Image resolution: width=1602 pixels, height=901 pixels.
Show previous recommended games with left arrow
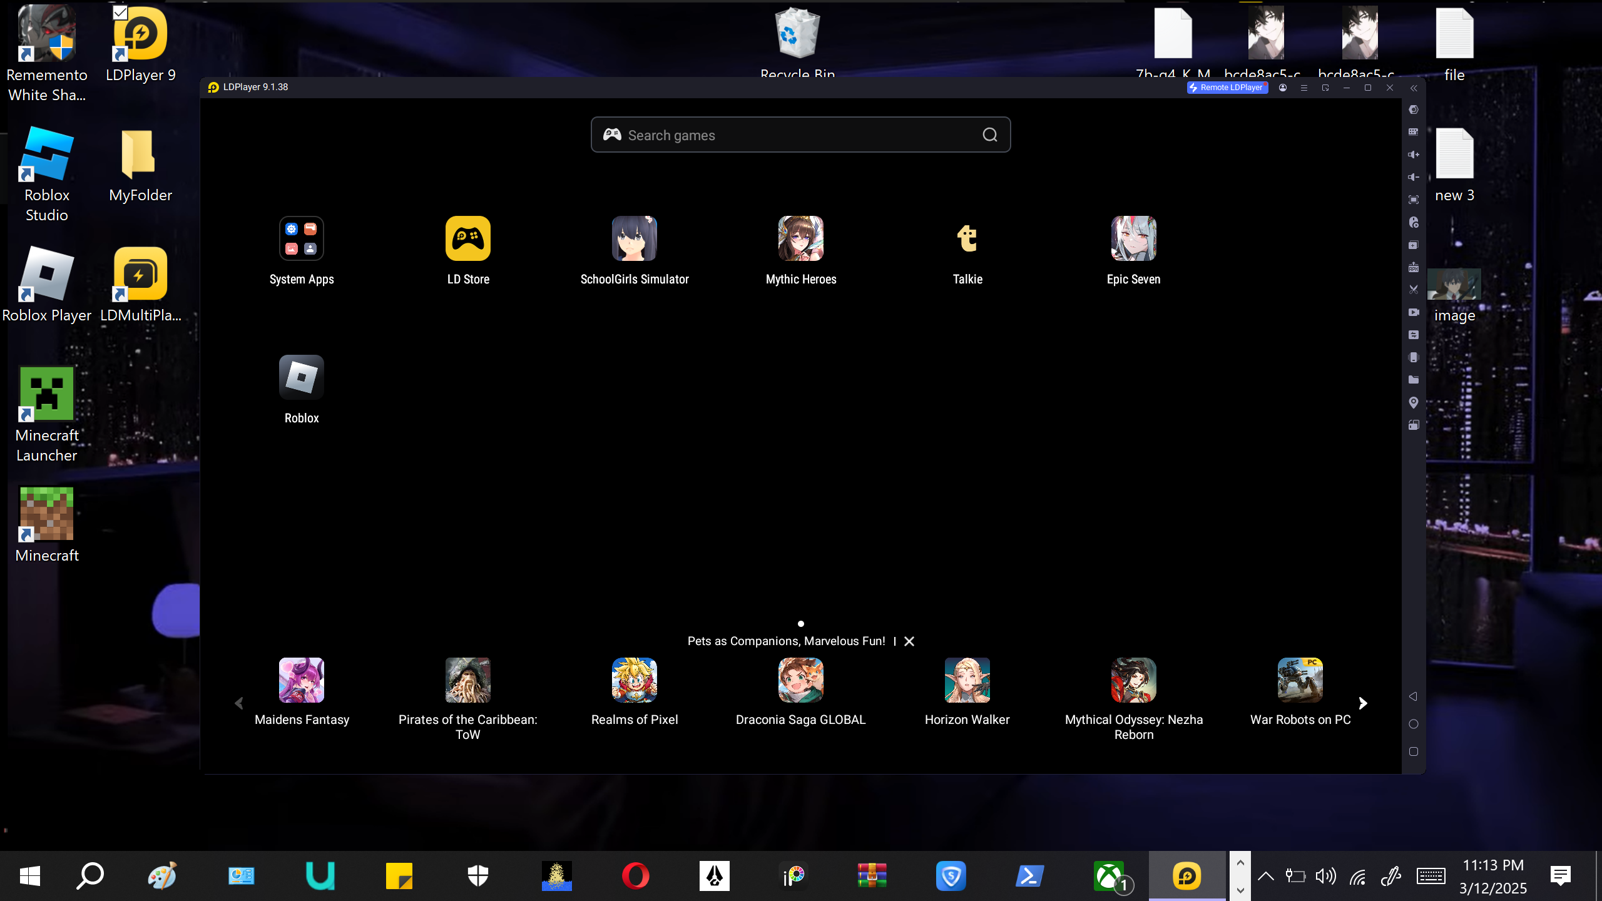pos(239,703)
